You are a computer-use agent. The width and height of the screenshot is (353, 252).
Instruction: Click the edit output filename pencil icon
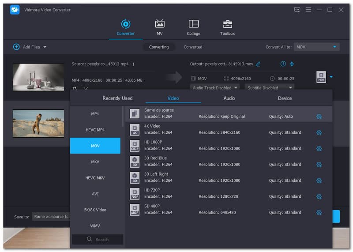coord(258,64)
